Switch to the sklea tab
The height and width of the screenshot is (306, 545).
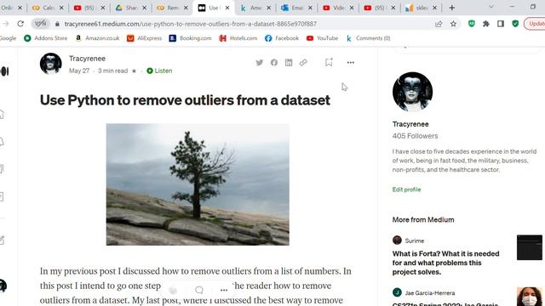pos(421,8)
